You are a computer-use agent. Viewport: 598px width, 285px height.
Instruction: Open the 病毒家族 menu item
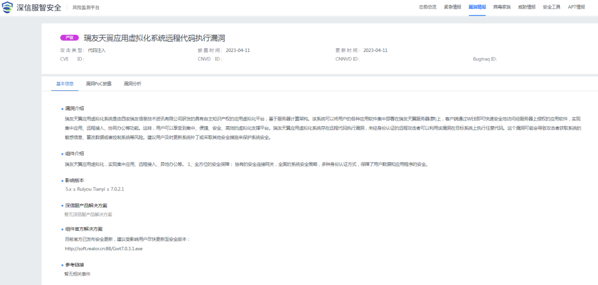[x=502, y=7]
